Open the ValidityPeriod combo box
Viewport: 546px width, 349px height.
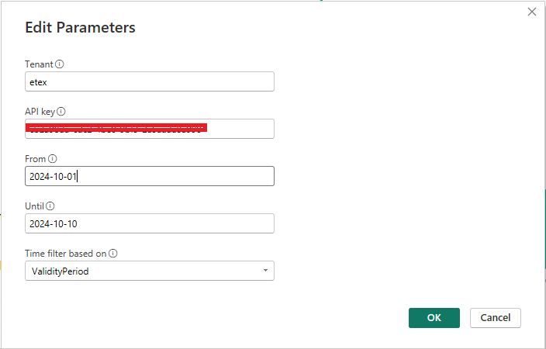coord(150,271)
